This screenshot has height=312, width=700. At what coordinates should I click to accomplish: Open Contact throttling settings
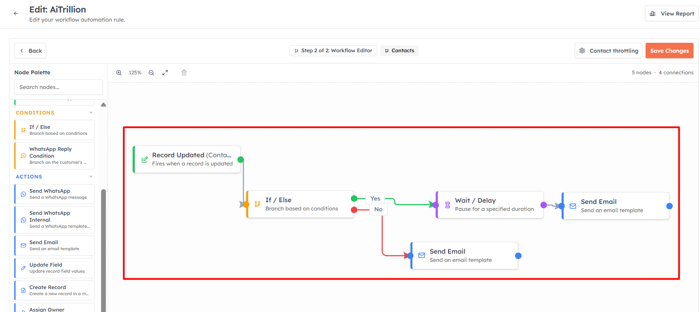[608, 51]
